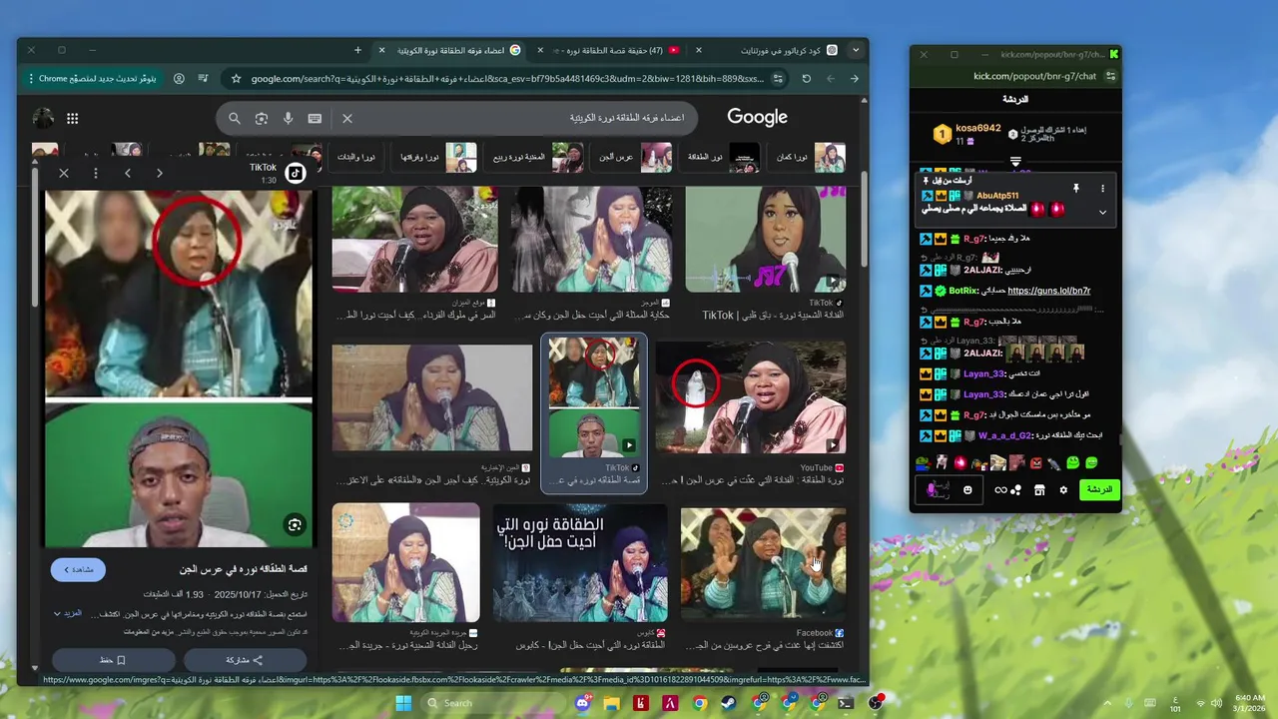Start voice search with microphone icon
The height and width of the screenshot is (719, 1278).
[289, 118]
